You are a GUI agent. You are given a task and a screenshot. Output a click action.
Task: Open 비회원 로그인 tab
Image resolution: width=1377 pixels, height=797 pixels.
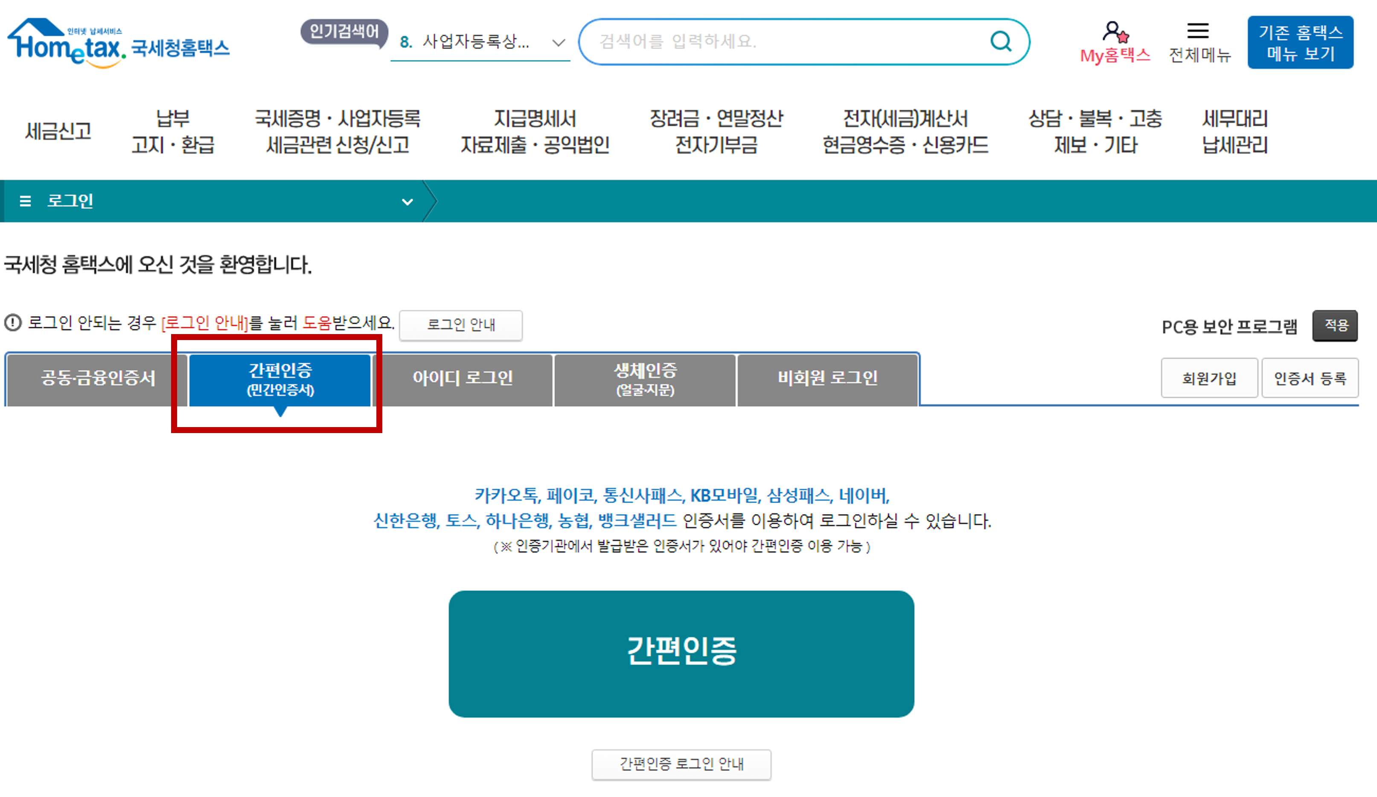pyautogui.click(x=827, y=378)
